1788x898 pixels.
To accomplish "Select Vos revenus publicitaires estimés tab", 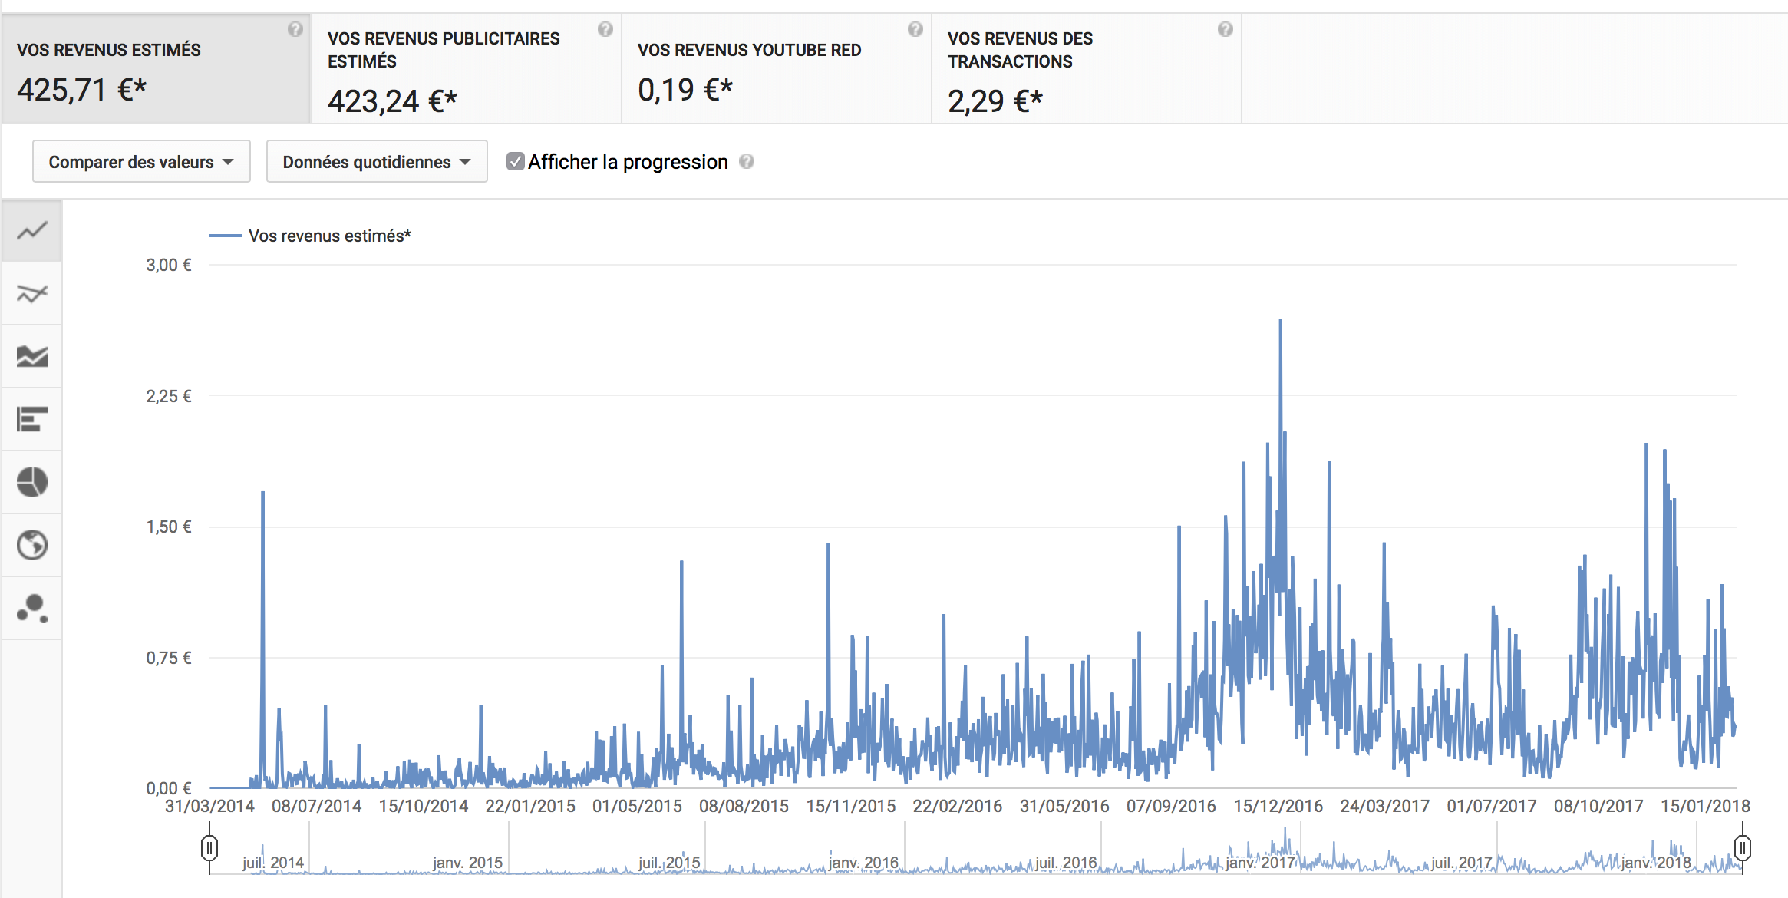I will click(x=467, y=69).
